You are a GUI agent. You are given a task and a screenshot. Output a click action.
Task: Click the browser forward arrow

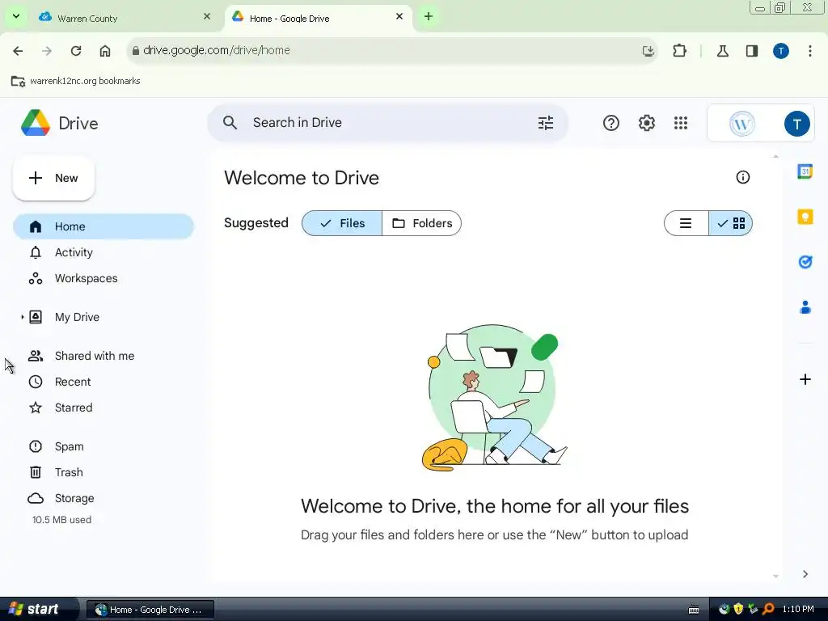coord(47,51)
